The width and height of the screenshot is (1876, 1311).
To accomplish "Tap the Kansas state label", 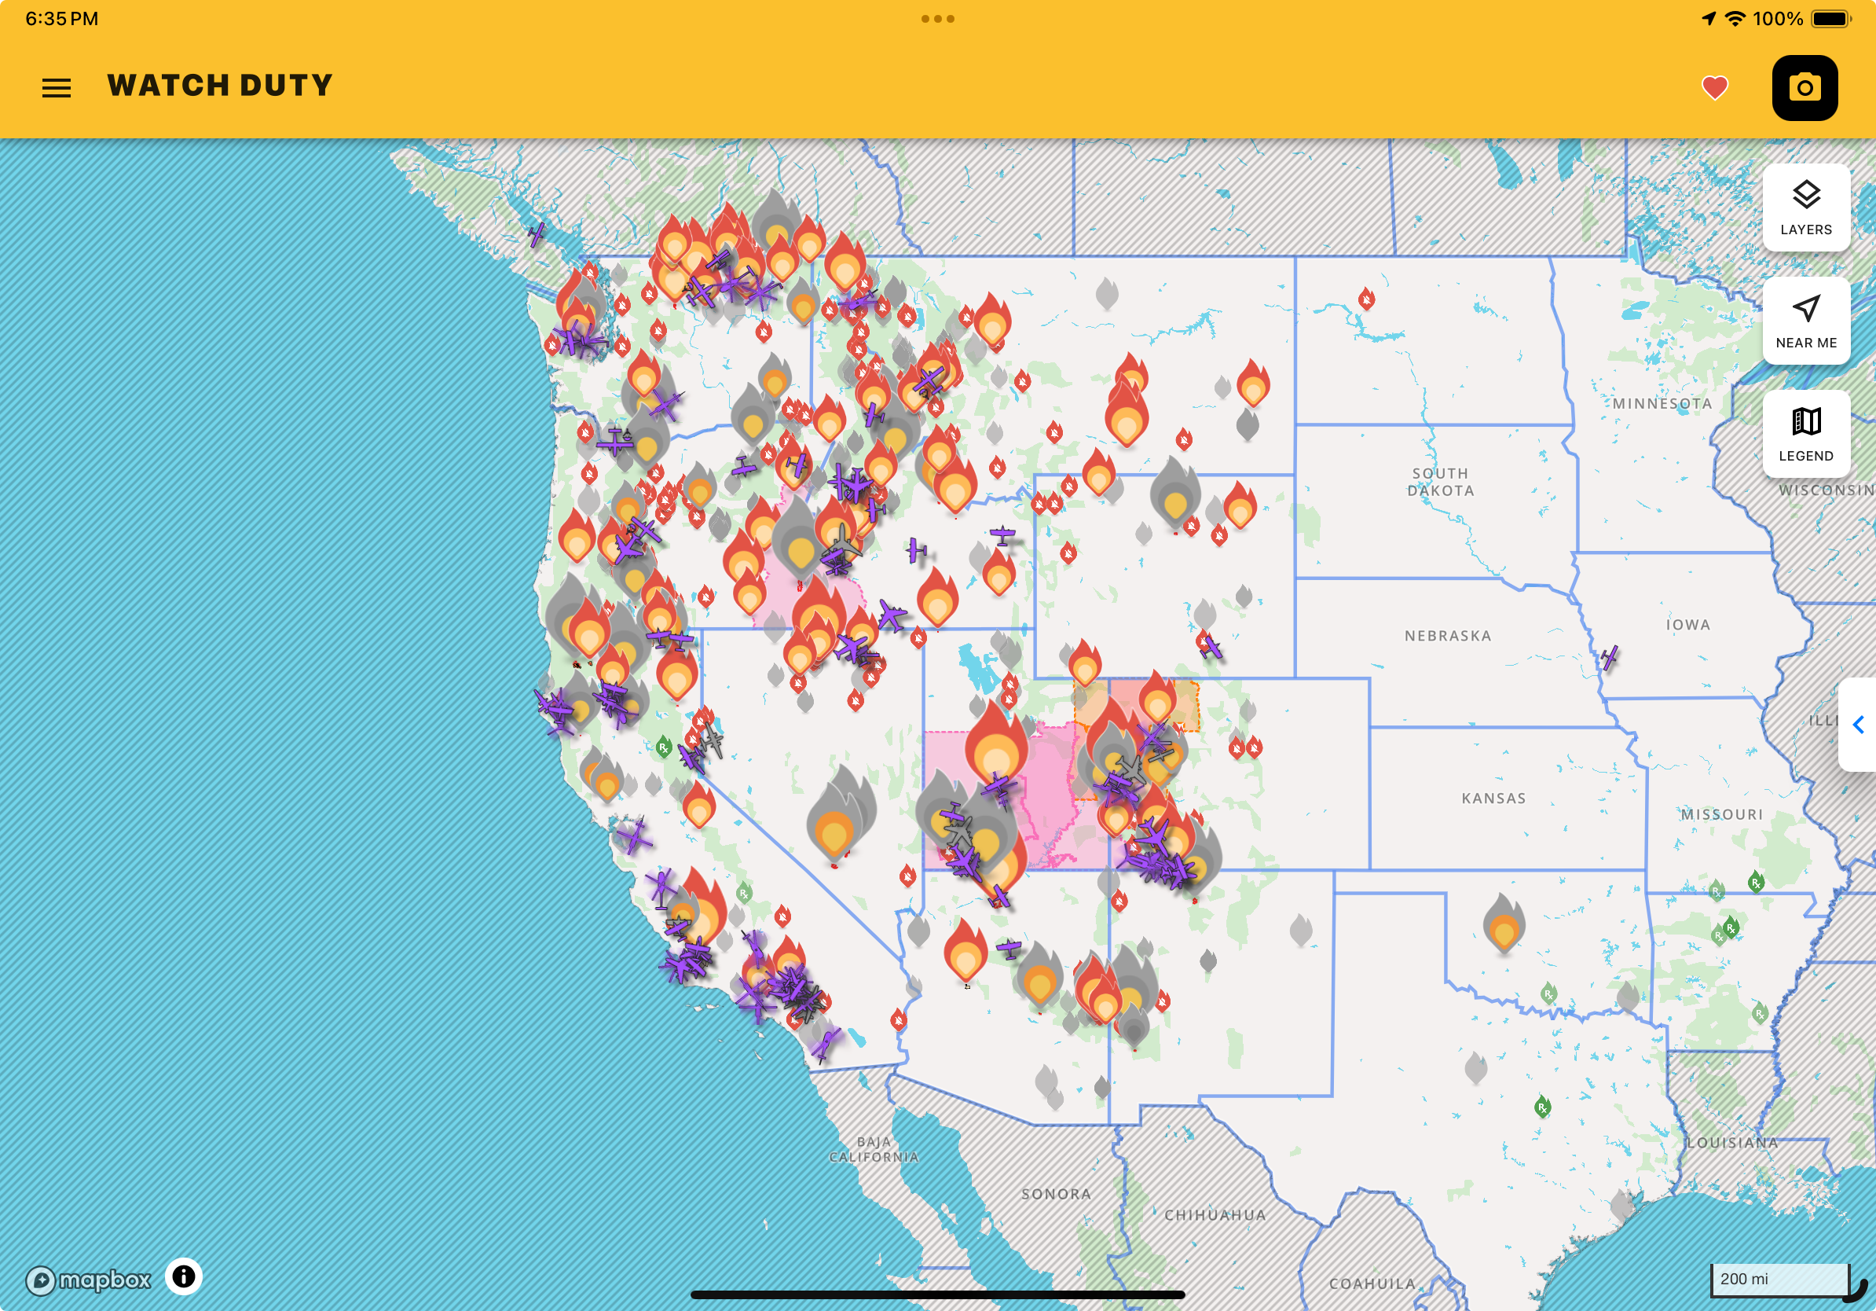I will tap(1493, 799).
